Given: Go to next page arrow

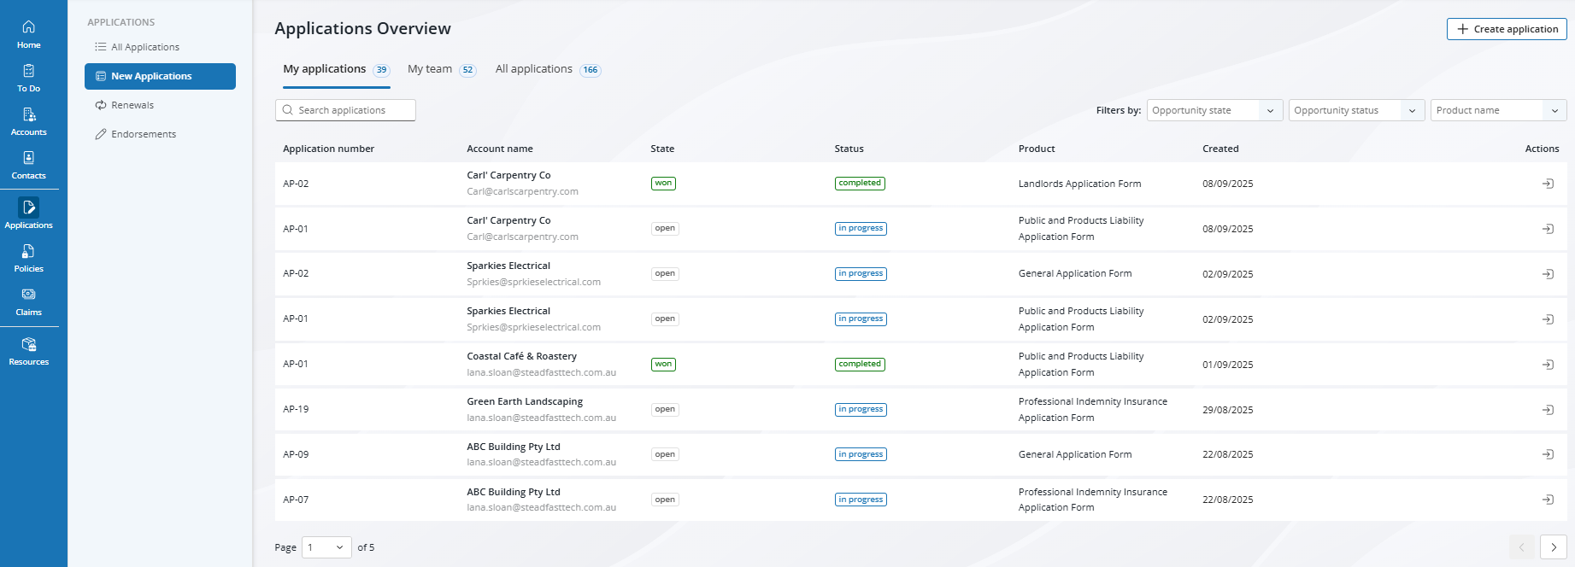Looking at the screenshot, I should point(1553,547).
